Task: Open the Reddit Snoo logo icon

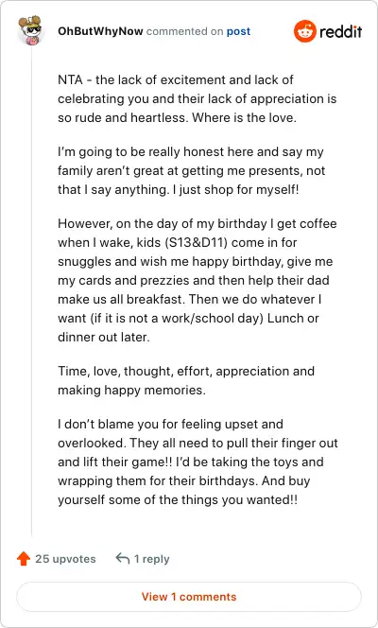Action: pos(305,31)
